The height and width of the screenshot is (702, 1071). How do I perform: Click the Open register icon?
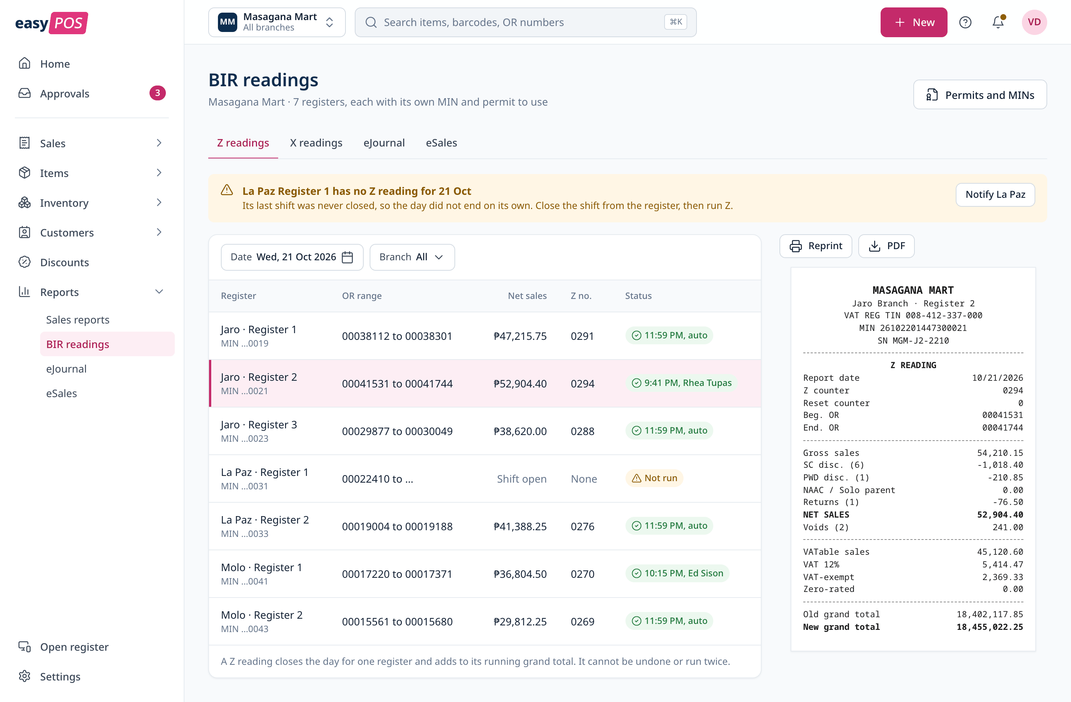tap(25, 646)
